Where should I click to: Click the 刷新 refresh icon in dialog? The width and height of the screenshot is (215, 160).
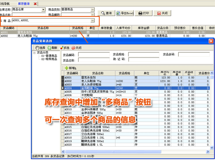[52, 48]
